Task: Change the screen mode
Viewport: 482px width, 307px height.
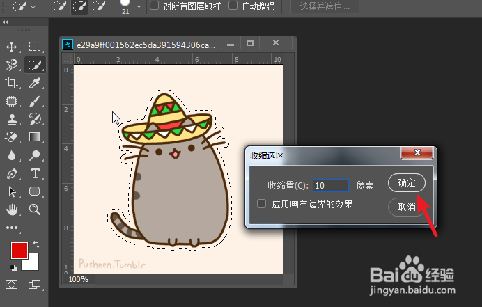Action: [x=34, y=284]
